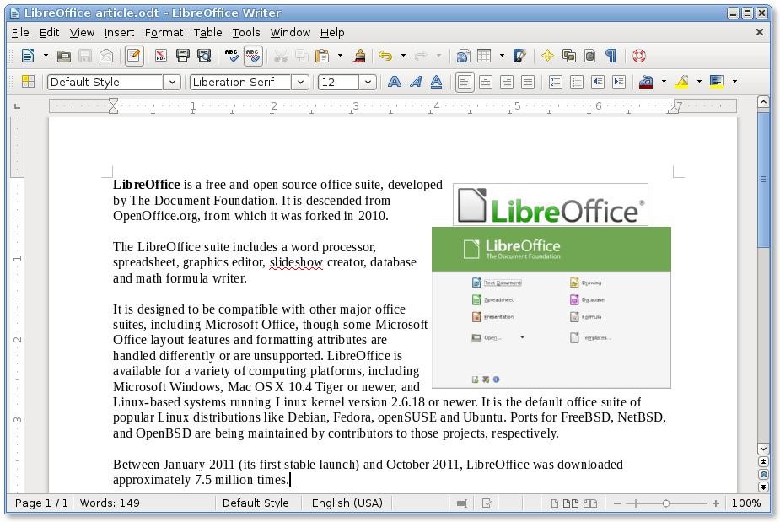Click Undo to revert last change
This screenshot has width=780, height=522.
click(x=384, y=55)
